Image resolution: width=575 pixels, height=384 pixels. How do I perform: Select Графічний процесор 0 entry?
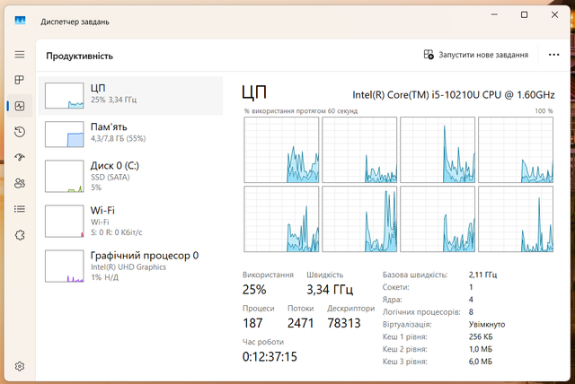point(130,266)
